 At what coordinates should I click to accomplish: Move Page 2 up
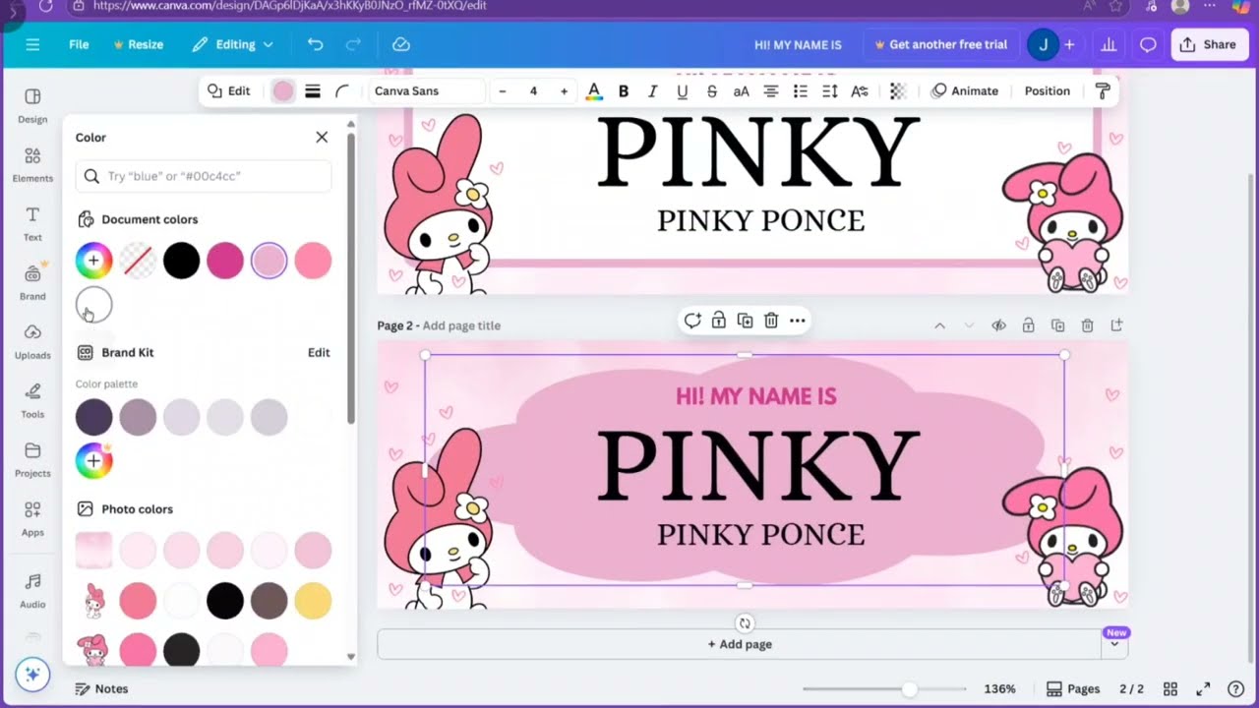click(939, 325)
